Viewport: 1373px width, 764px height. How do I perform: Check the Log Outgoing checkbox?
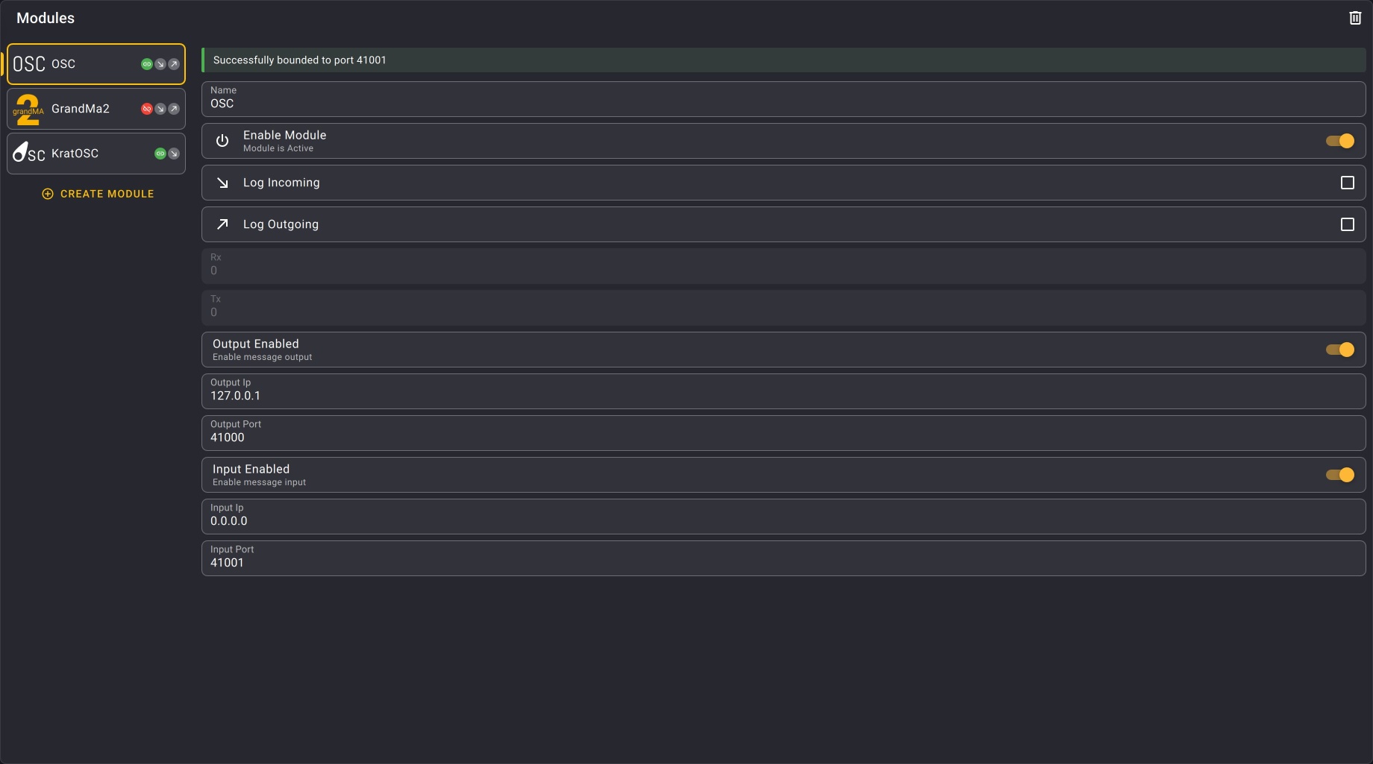click(x=1347, y=224)
